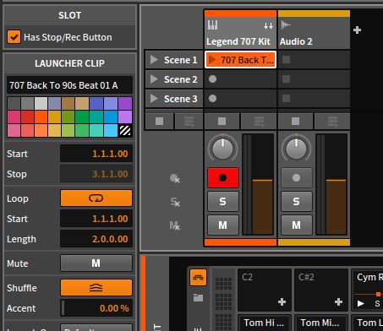The height and width of the screenshot is (331, 383).
Task: Edit the launcher clip name field
Action: [x=69, y=85]
